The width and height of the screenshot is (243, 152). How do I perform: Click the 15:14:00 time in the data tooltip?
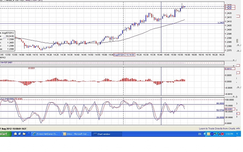[x=10, y=36]
